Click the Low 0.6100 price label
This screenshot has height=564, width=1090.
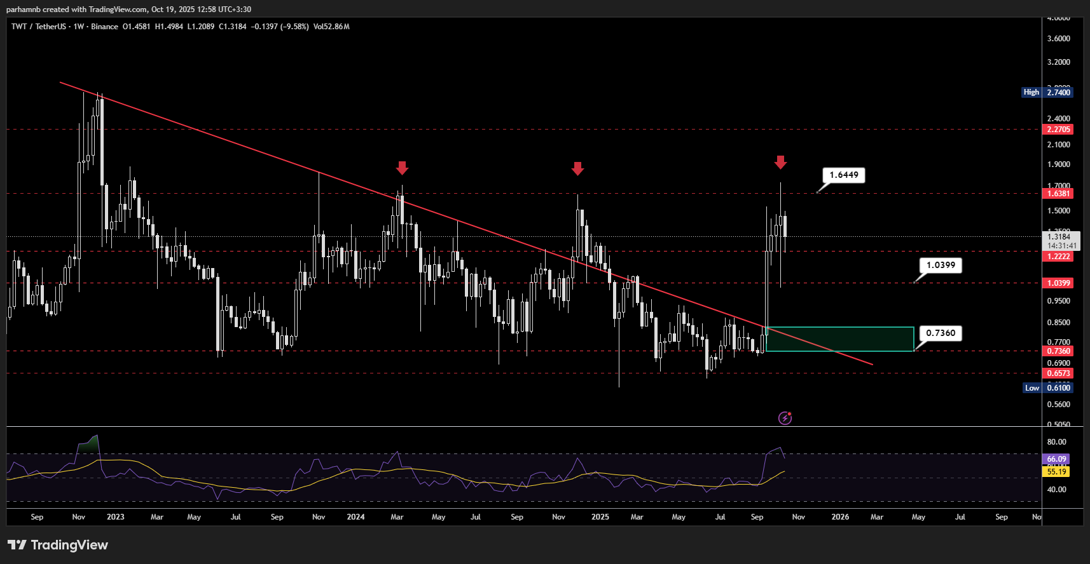(1048, 388)
